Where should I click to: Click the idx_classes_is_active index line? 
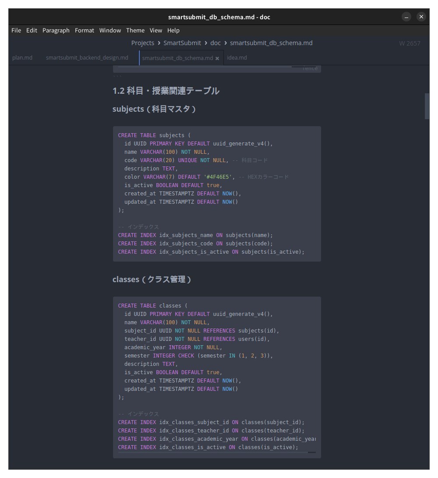pyautogui.click(x=208, y=447)
